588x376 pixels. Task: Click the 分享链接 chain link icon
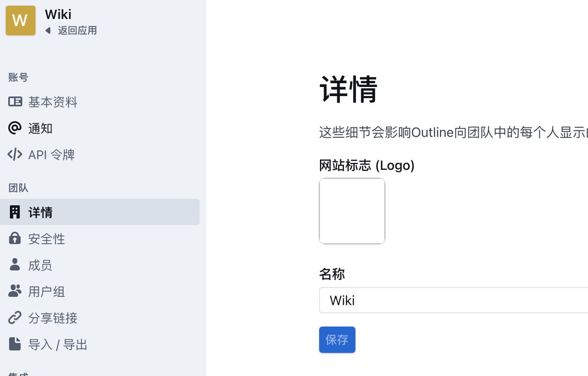coord(15,317)
